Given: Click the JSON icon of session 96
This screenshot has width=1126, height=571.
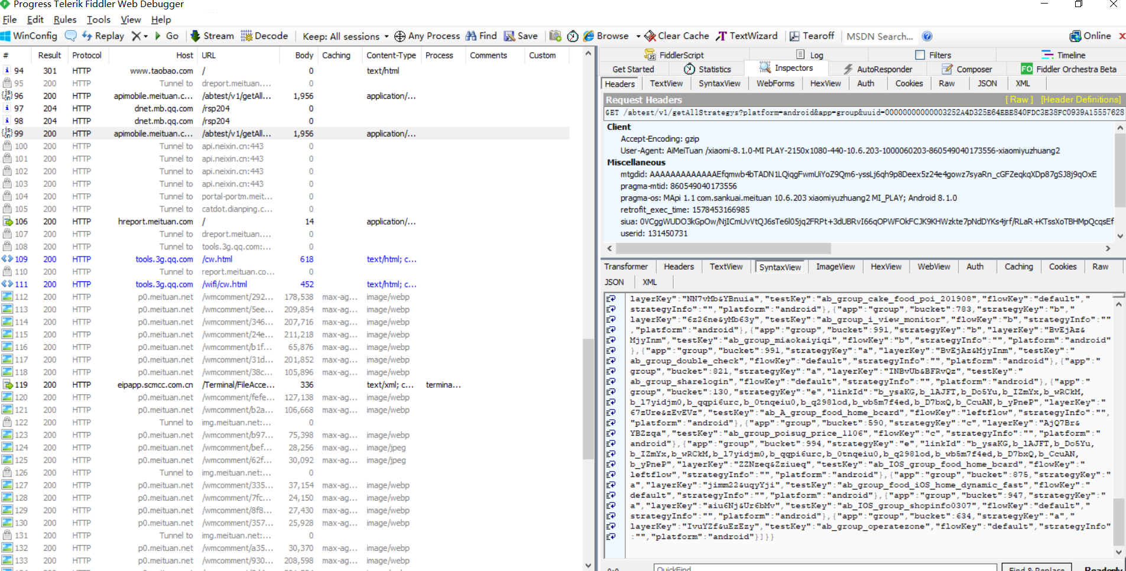Looking at the screenshot, I should (7, 95).
